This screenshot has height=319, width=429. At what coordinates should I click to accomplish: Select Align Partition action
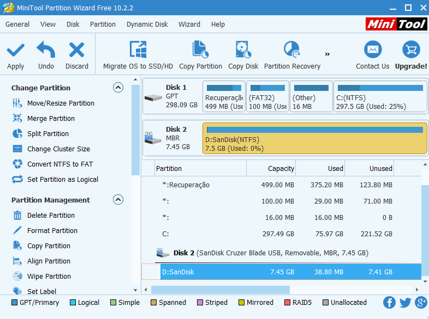41,261
